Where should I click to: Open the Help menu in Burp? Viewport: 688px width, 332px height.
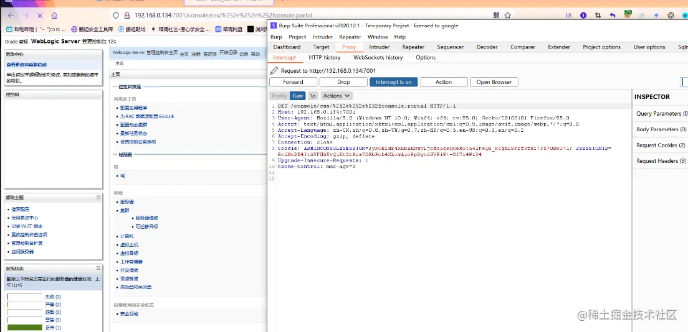[x=399, y=37]
